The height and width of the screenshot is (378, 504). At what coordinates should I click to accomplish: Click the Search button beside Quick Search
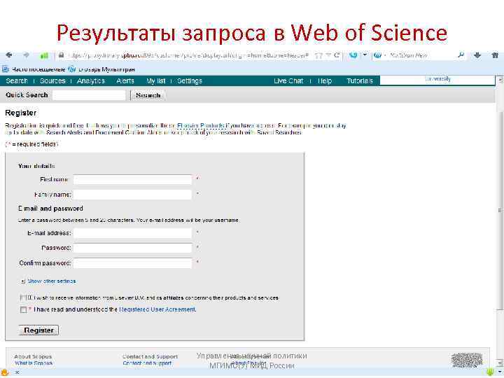(x=148, y=95)
